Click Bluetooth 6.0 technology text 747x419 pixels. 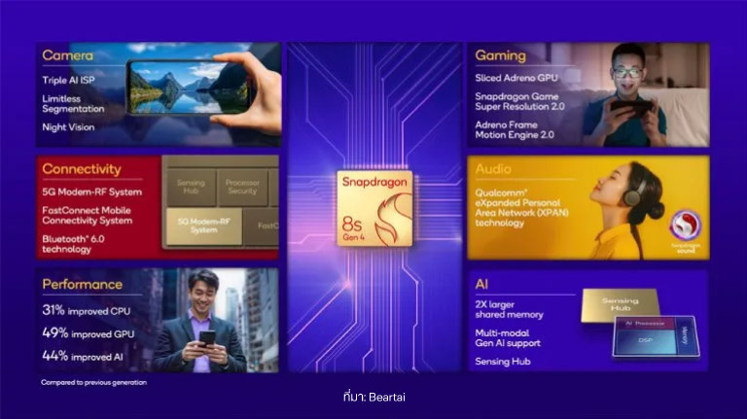[x=73, y=244]
